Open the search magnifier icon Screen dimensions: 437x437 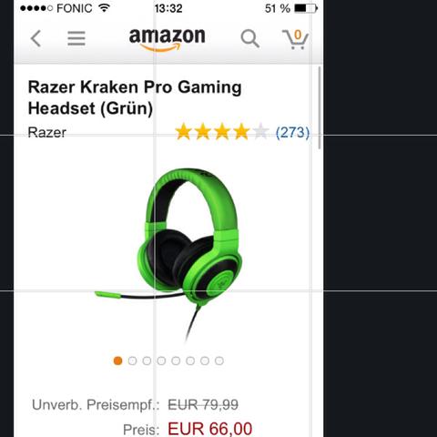point(250,38)
